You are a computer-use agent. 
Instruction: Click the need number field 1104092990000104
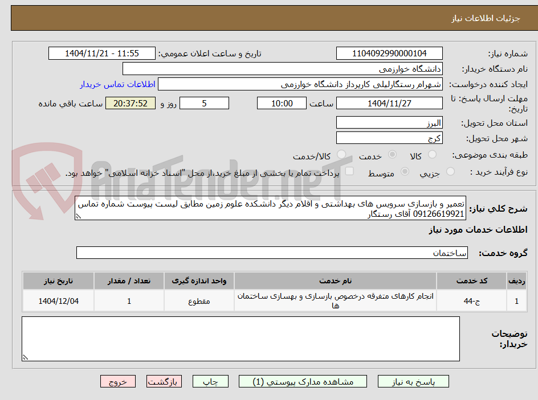click(x=389, y=53)
